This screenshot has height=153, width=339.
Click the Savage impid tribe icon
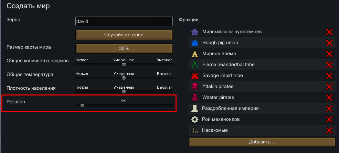pos(194,76)
